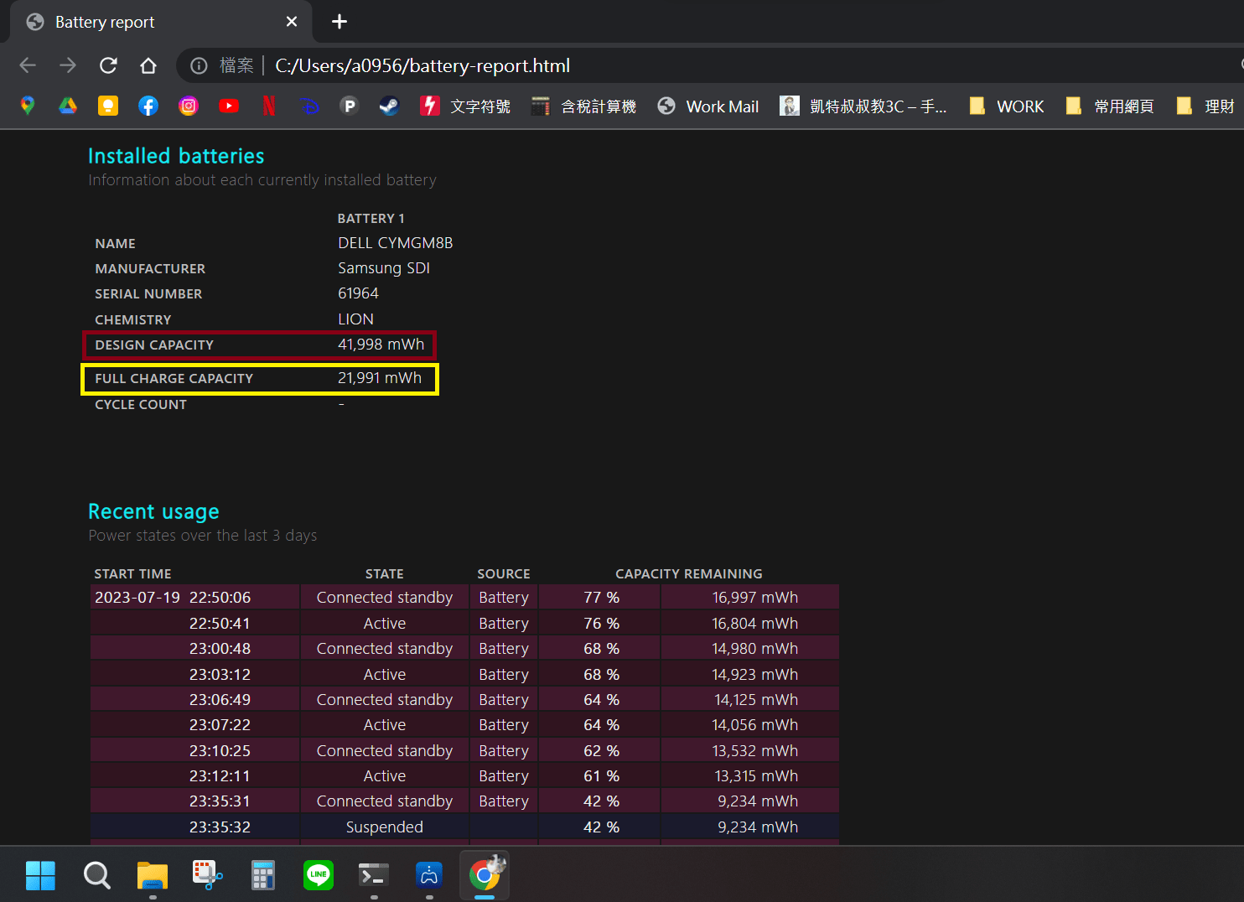Open the Google Maps bookmark

(x=28, y=106)
